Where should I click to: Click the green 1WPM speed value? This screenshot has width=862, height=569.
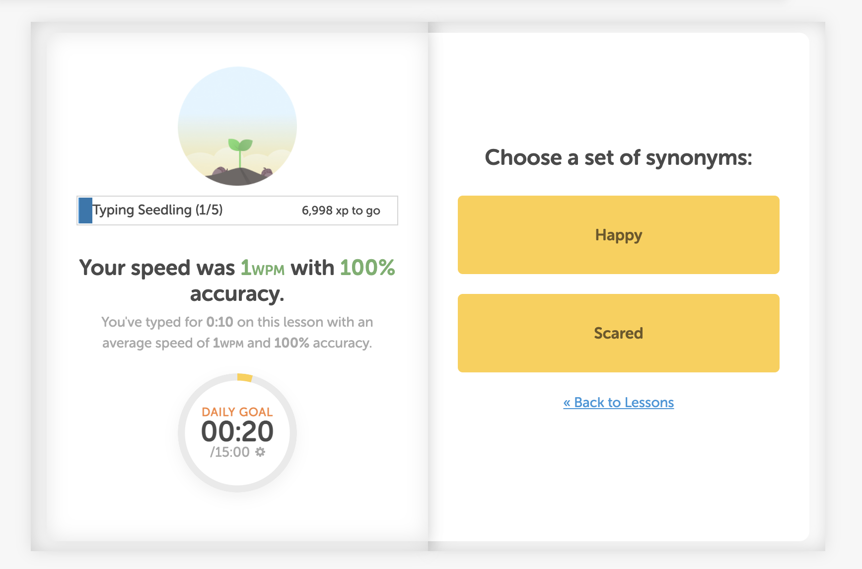click(x=263, y=268)
